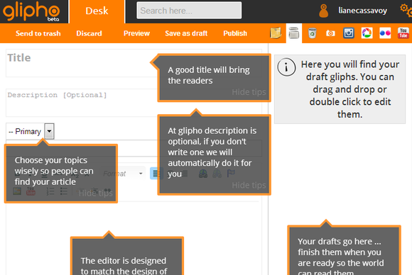This screenshot has height=275, width=412.
Task: Open the Desk tab
Action: pyautogui.click(x=97, y=11)
